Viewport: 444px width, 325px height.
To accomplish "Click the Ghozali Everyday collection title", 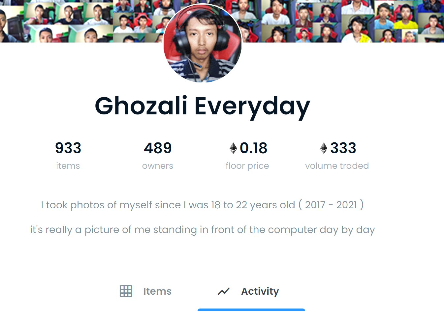I will pos(203,106).
